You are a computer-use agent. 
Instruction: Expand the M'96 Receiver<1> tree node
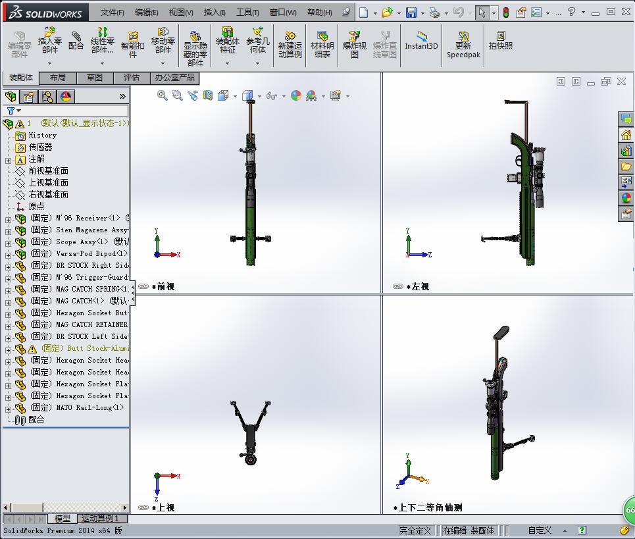click(x=8, y=218)
